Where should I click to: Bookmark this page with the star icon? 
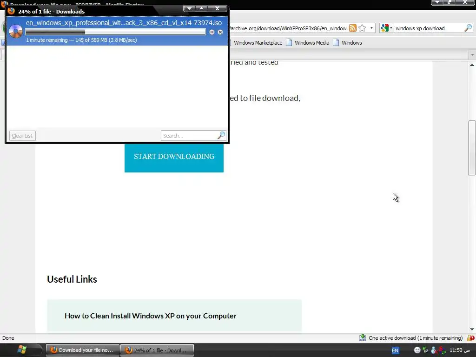(x=362, y=28)
